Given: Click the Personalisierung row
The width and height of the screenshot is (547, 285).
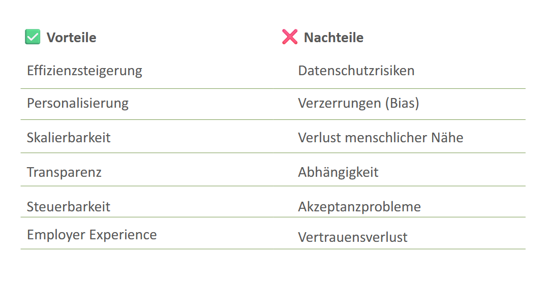Looking at the screenshot, I should click(x=78, y=103).
